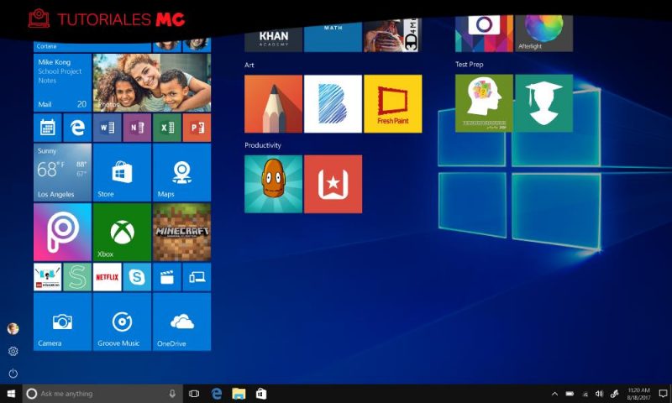
Task: Open the Camera app tile
Action: (62, 322)
